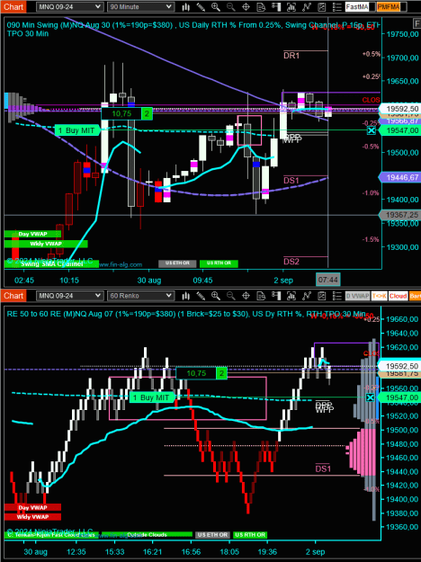Open the 90 Minute interval dropdown
The image size is (421, 562).
(x=140, y=7)
